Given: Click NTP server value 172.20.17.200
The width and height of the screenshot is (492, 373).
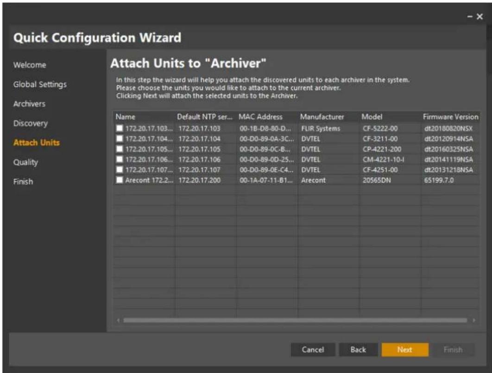Looking at the screenshot, I should click(199, 180).
